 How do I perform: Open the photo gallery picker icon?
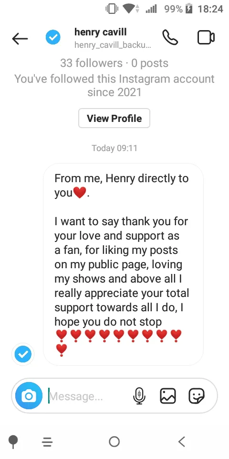pyautogui.click(x=168, y=396)
